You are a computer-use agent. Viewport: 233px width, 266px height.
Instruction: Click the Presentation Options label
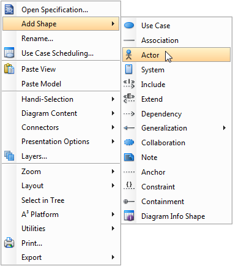point(56,142)
